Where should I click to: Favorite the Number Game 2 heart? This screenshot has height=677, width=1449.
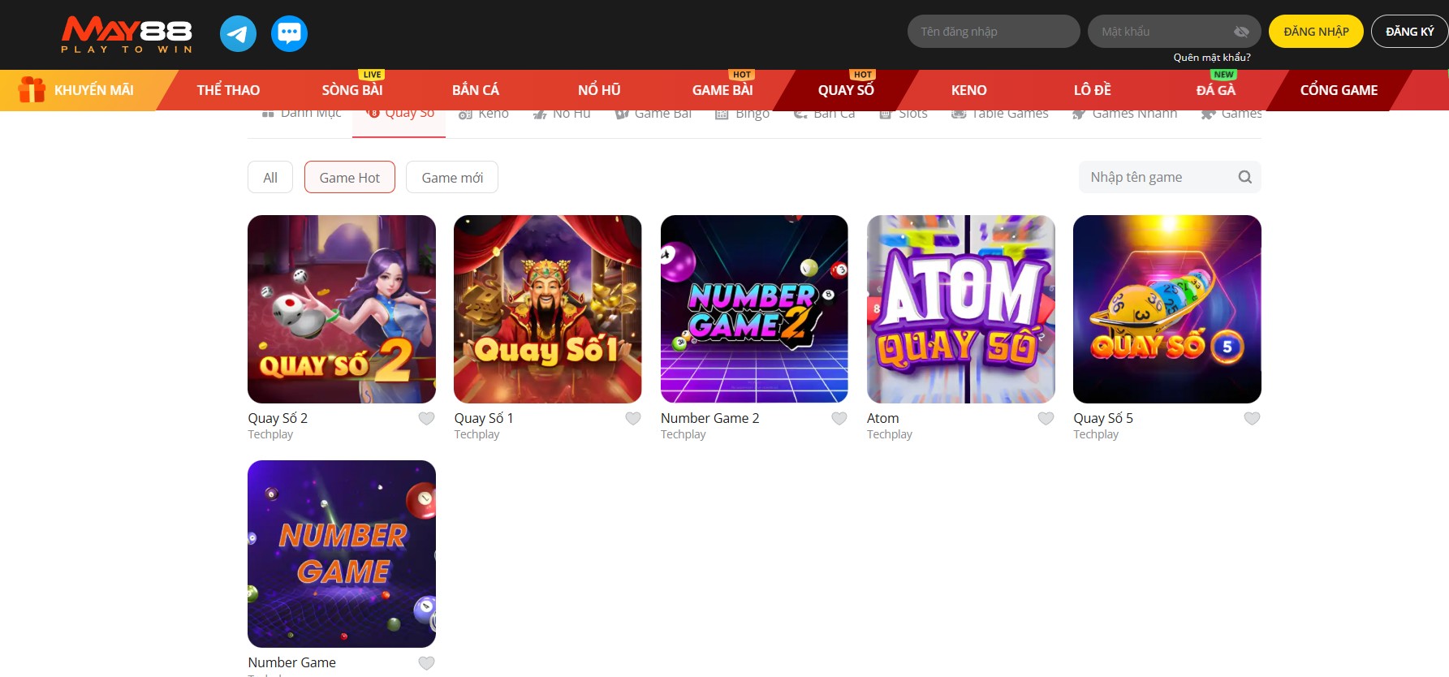coord(839,419)
